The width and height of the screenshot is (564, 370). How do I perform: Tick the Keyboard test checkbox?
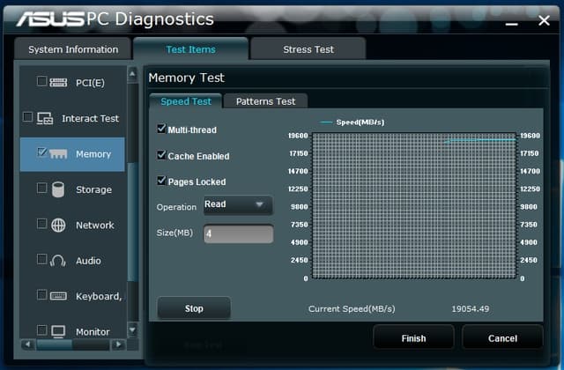[41, 294]
